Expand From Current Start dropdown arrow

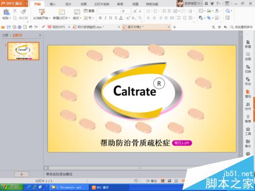(x=49, y=18)
